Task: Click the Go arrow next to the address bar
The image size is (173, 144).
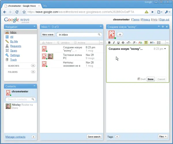Action: pos(153,12)
